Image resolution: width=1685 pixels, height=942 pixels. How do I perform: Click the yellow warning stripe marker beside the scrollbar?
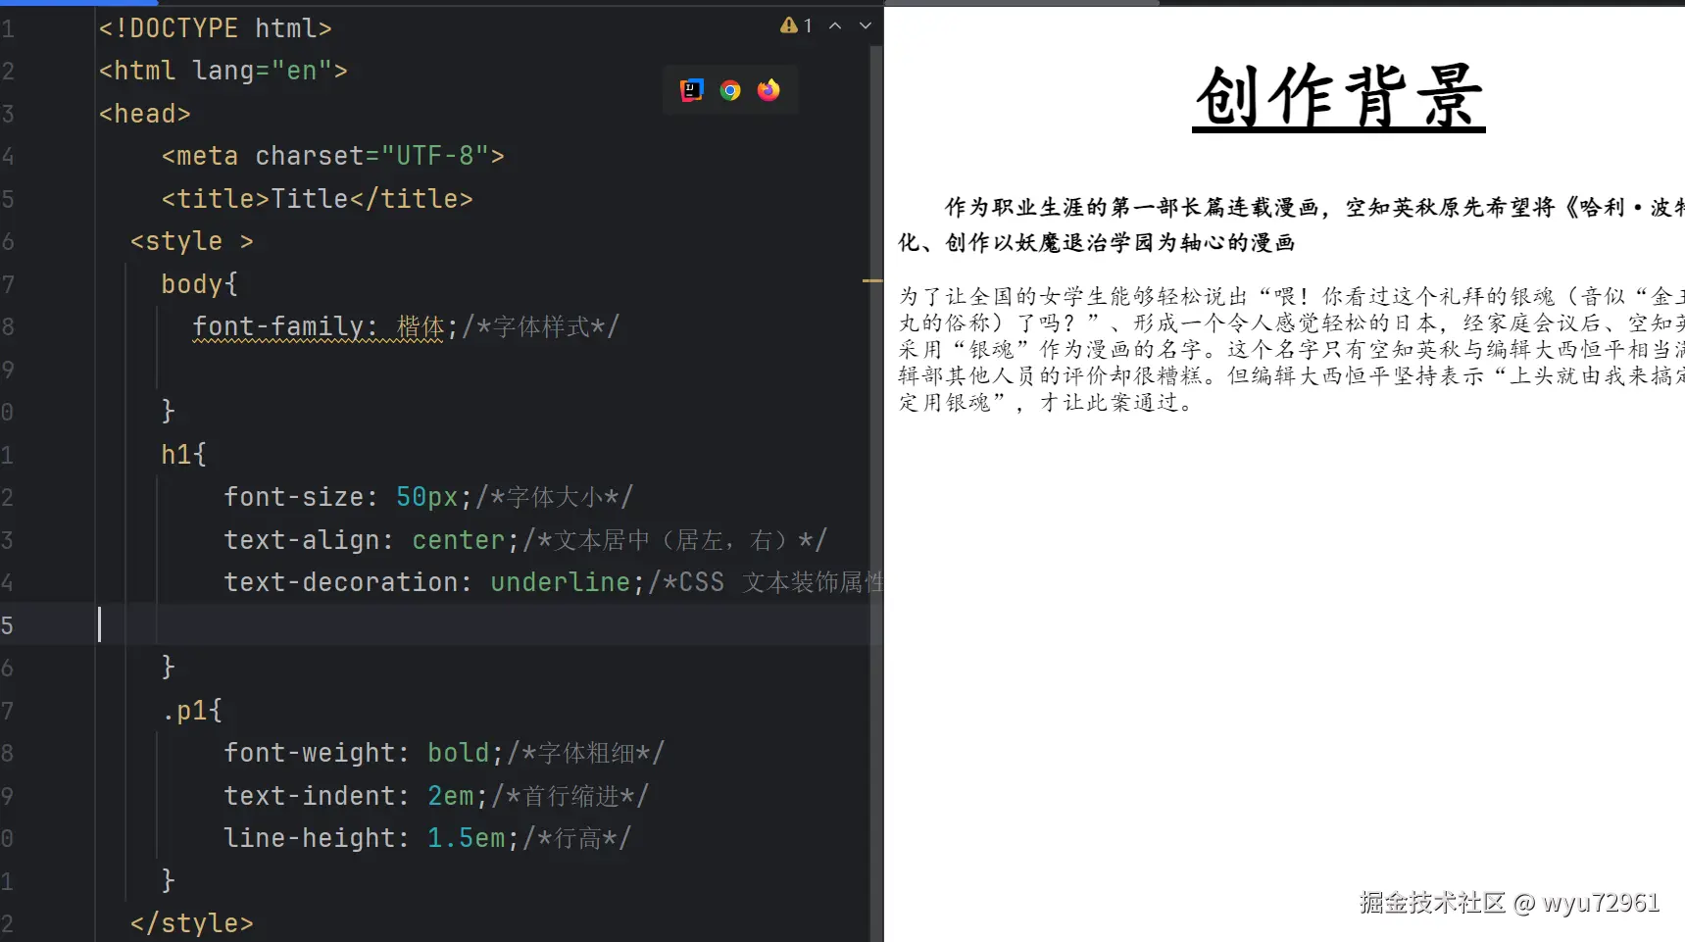[x=872, y=281]
